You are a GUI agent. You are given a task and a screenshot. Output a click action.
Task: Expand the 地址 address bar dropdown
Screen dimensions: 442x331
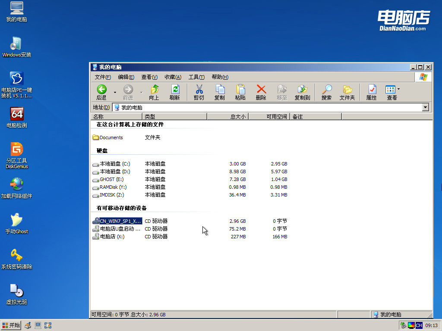[425, 107]
